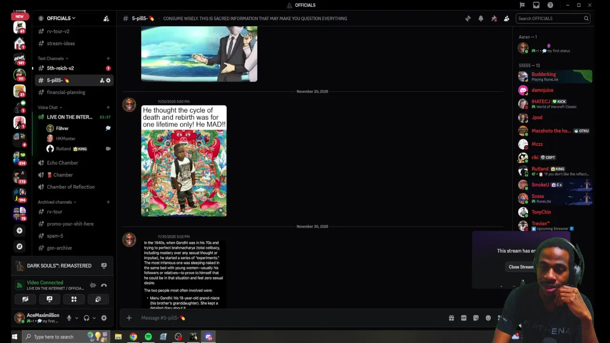
Task: Toggle the member list icon
Action: click(x=507, y=19)
